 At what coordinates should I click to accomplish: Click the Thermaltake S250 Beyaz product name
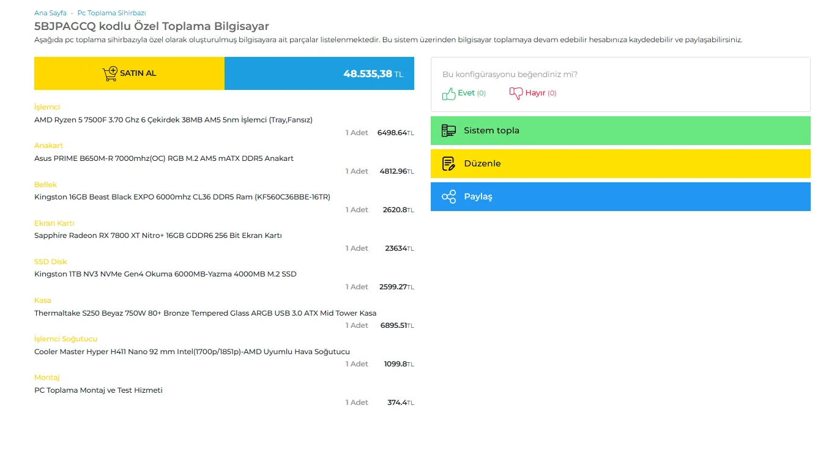206,313
